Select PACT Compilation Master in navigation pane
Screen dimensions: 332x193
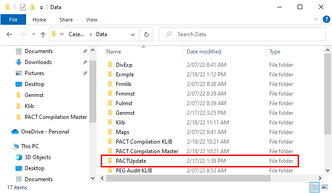[x=56, y=117]
